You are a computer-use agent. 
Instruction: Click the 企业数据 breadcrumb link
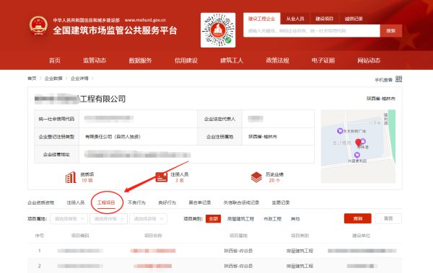pos(53,79)
